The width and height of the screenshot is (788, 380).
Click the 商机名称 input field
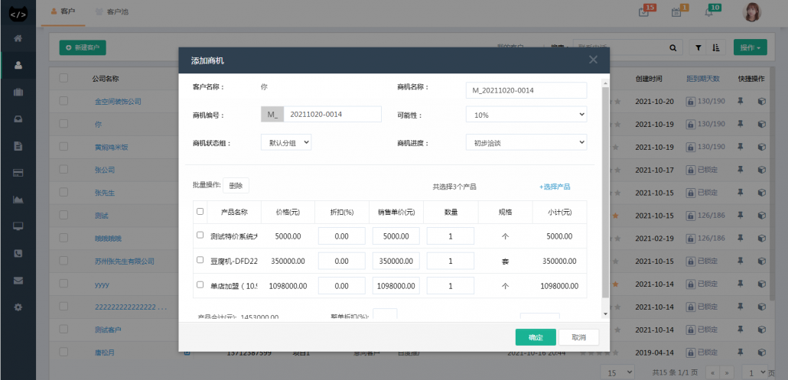tap(526, 90)
